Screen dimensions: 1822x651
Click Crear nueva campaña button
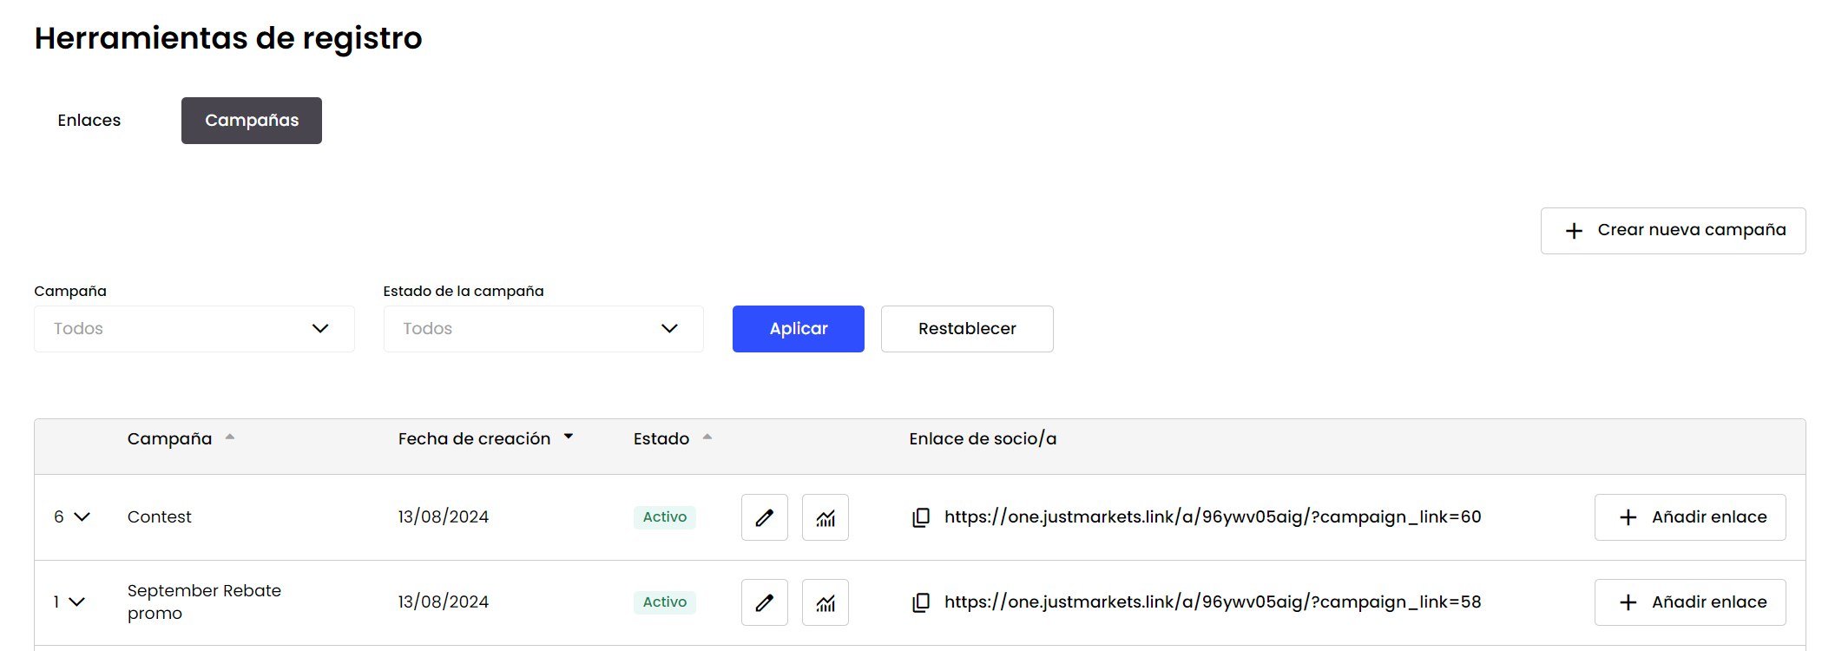coord(1673,231)
